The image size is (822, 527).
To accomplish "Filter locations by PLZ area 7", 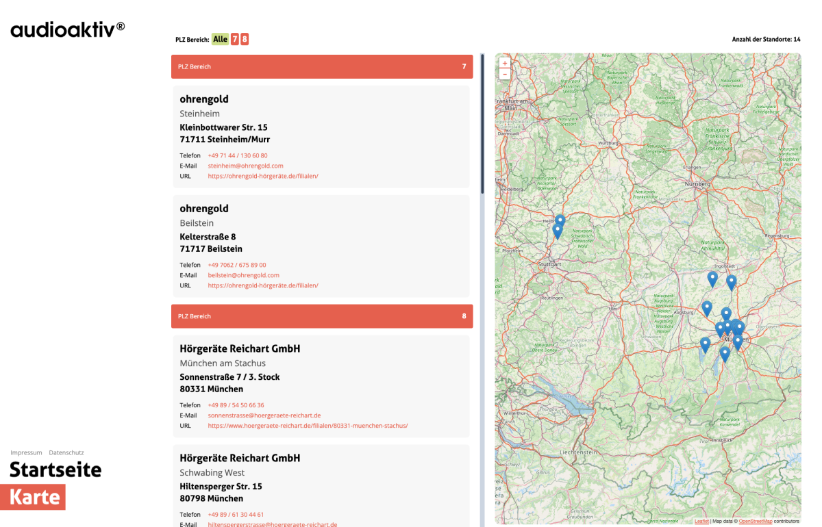I will pyautogui.click(x=235, y=39).
